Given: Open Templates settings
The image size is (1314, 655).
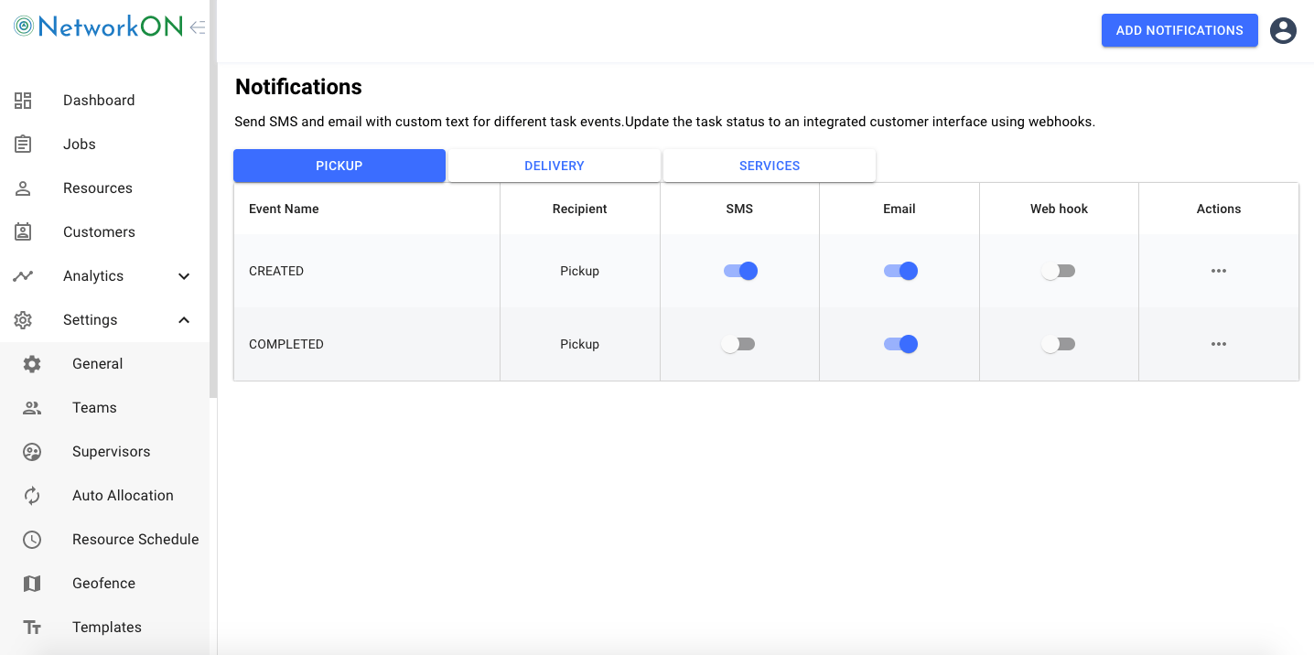Looking at the screenshot, I should point(107,628).
